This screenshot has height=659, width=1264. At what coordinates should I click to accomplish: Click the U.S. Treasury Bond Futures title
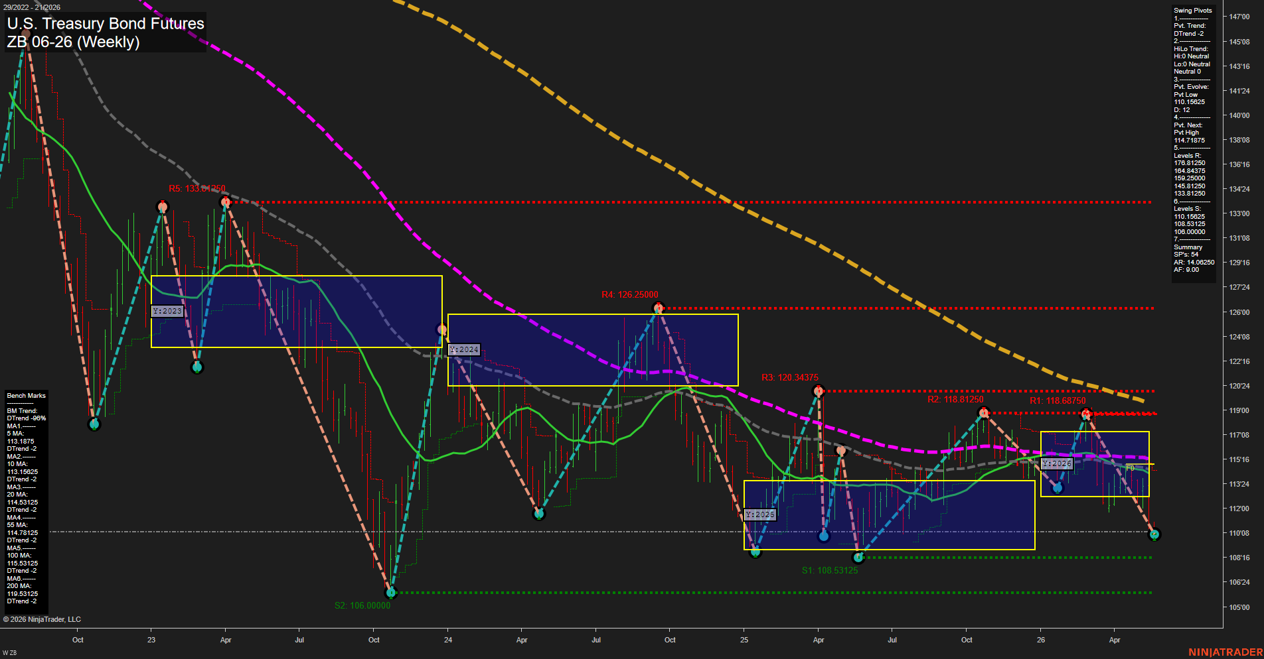tap(106, 24)
